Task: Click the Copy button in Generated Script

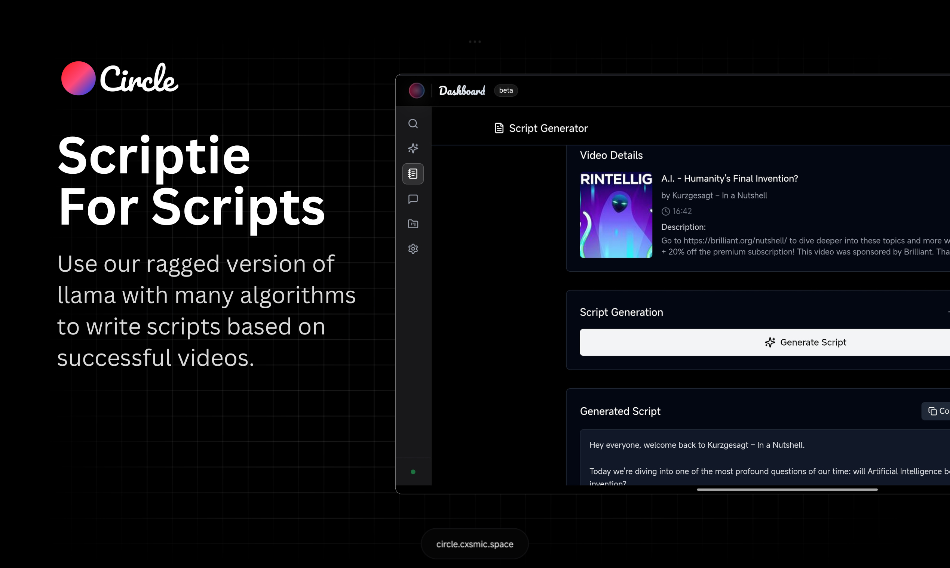Action: 937,411
